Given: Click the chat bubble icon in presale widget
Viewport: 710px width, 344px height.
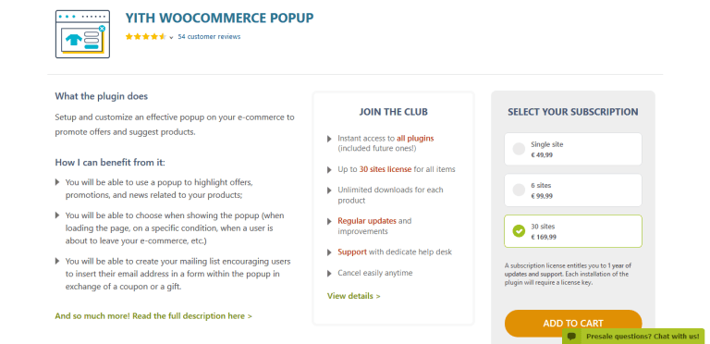Looking at the screenshot, I should click(x=572, y=337).
